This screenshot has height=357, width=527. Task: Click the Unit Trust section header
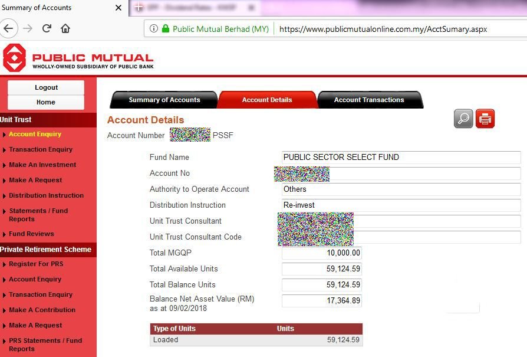point(48,119)
